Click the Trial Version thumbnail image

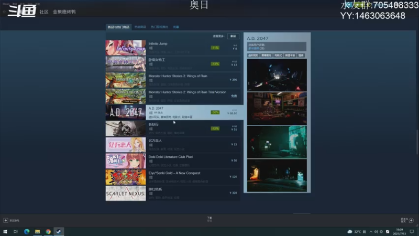(126, 96)
